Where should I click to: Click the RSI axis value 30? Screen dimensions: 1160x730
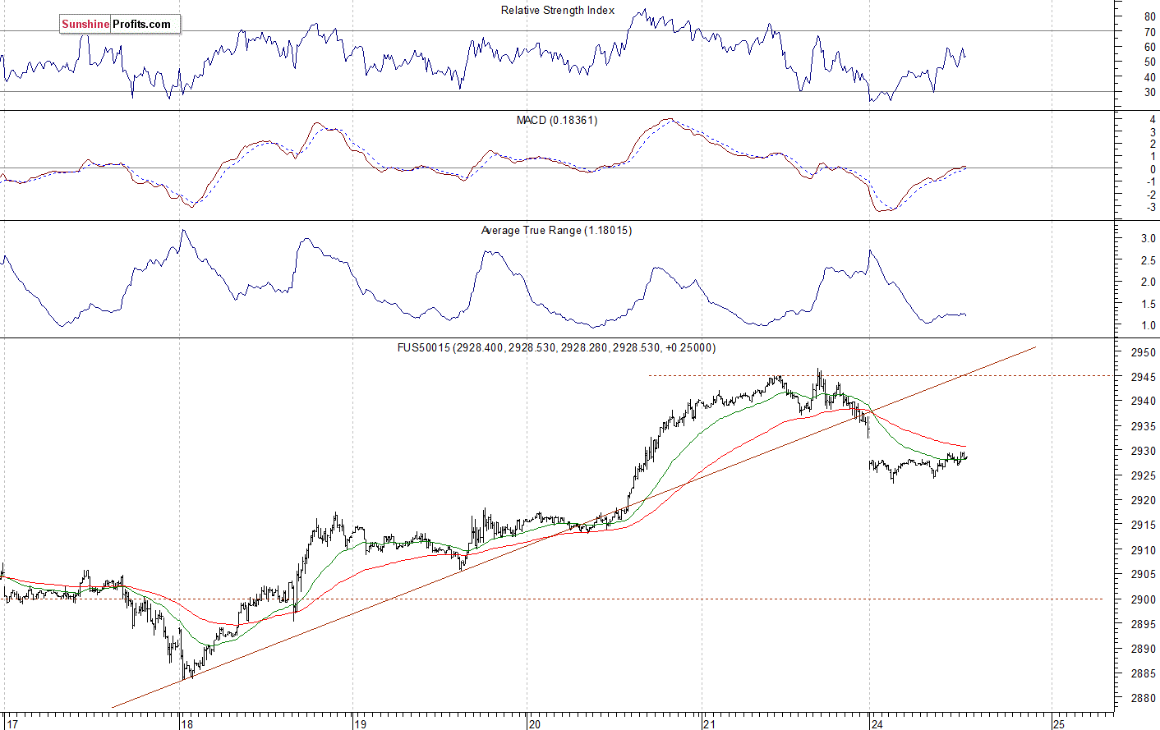[1150, 92]
